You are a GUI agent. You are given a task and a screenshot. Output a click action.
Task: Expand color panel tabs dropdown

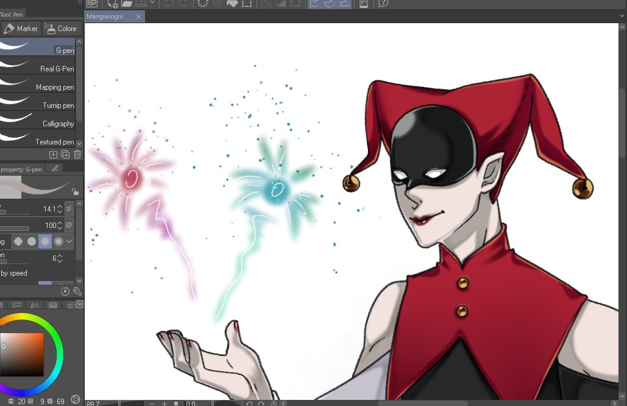pos(80,304)
